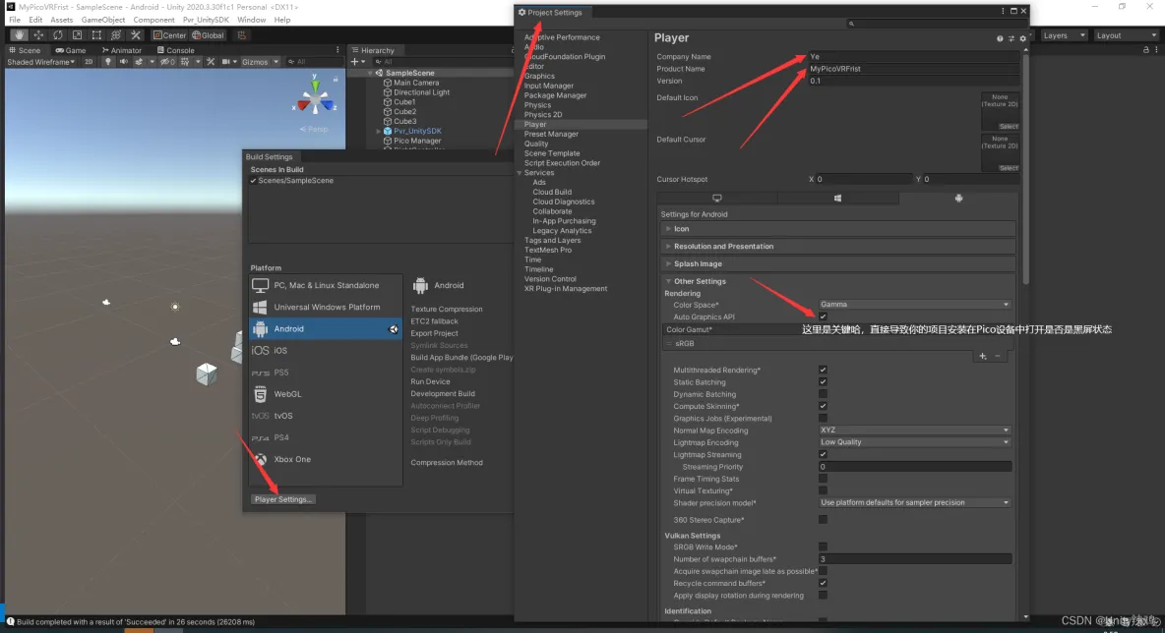The width and height of the screenshot is (1165, 633).
Task: Toggle hidden objects visibility count icon
Action: [x=168, y=62]
